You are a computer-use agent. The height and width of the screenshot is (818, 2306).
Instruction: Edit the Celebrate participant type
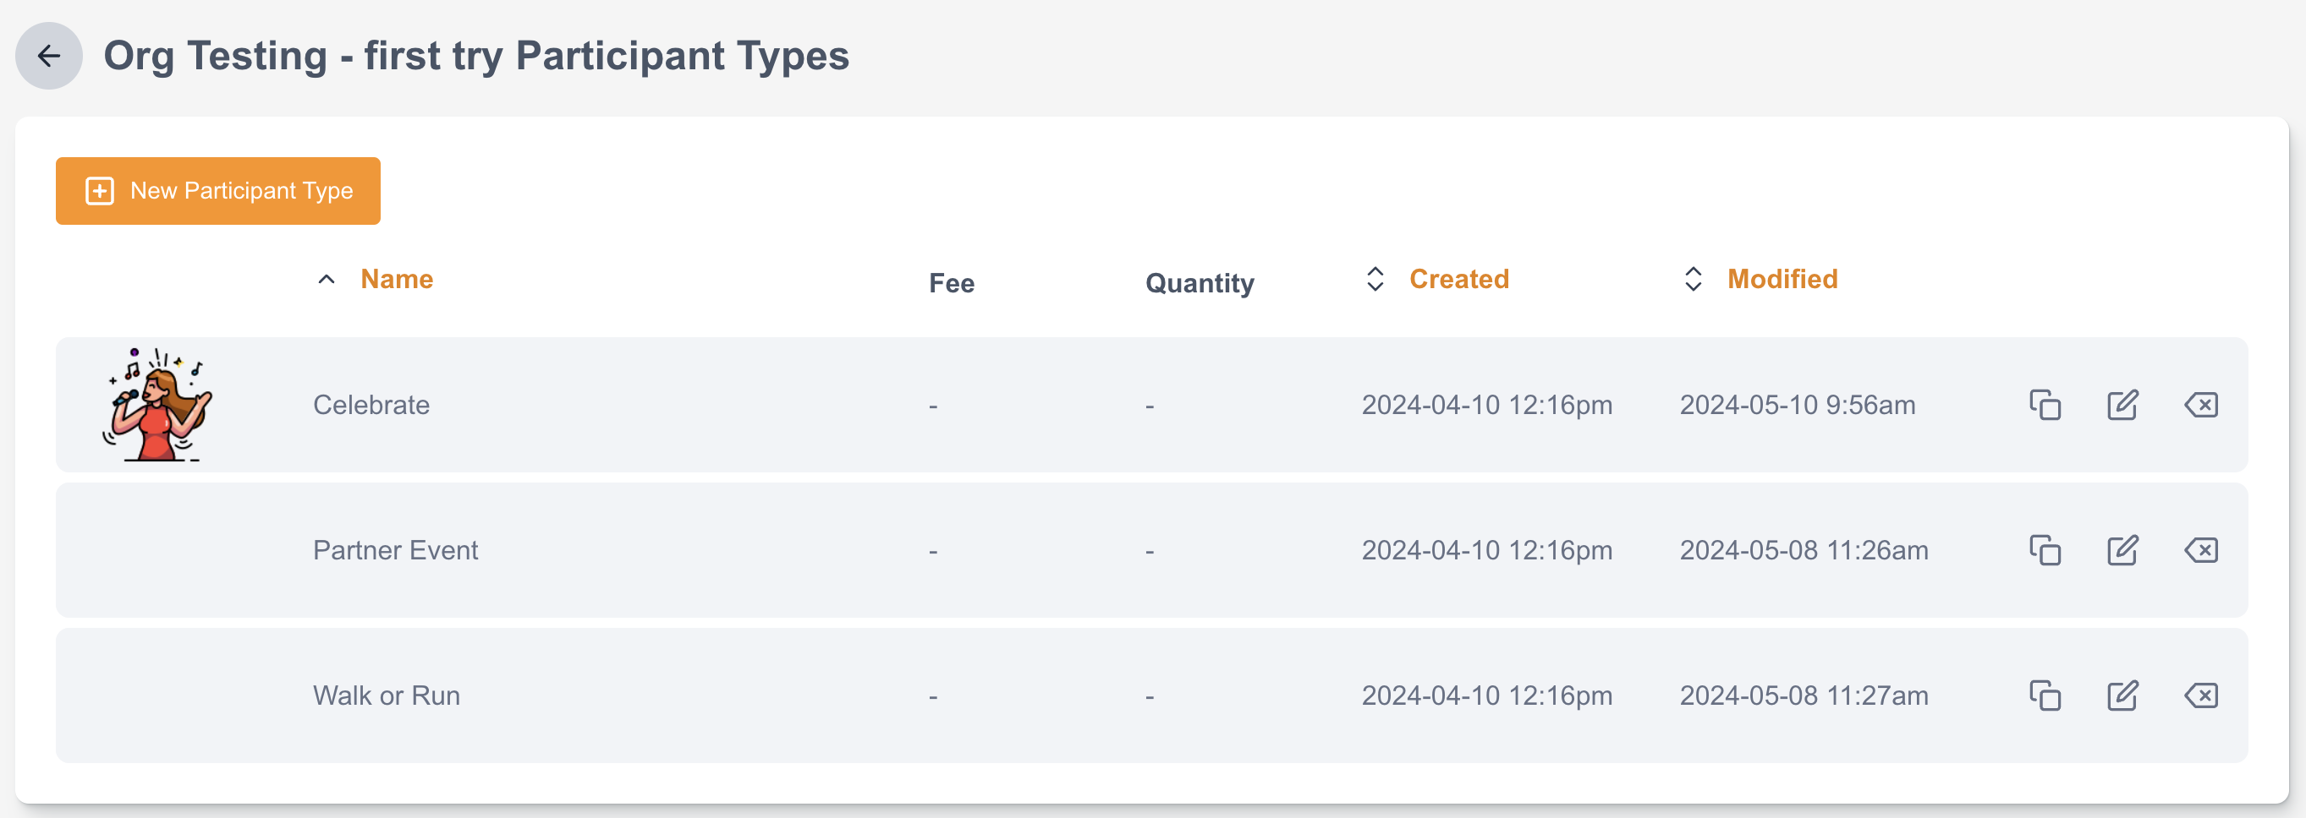click(x=2122, y=405)
